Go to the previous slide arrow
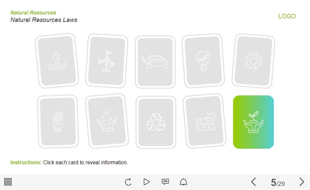The height and width of the screenshot is (190, 310). point(253,182)
